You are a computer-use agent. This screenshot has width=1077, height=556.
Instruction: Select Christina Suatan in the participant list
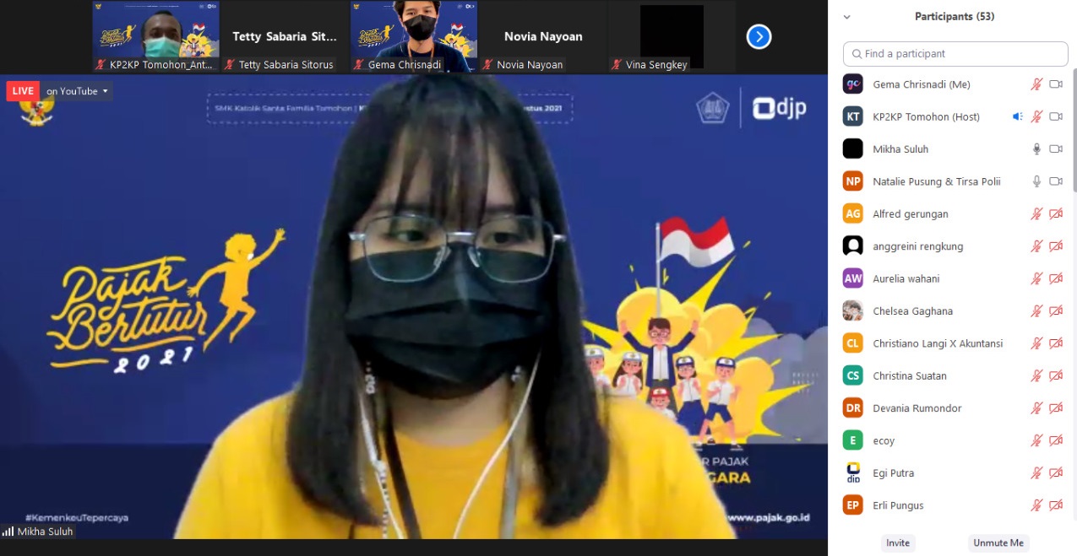tap(910, 376)
